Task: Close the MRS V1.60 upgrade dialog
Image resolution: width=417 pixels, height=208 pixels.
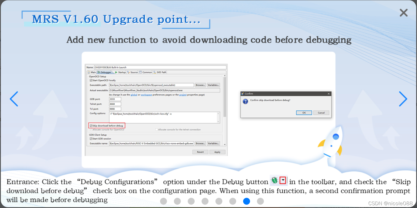Action: point(403,13)
